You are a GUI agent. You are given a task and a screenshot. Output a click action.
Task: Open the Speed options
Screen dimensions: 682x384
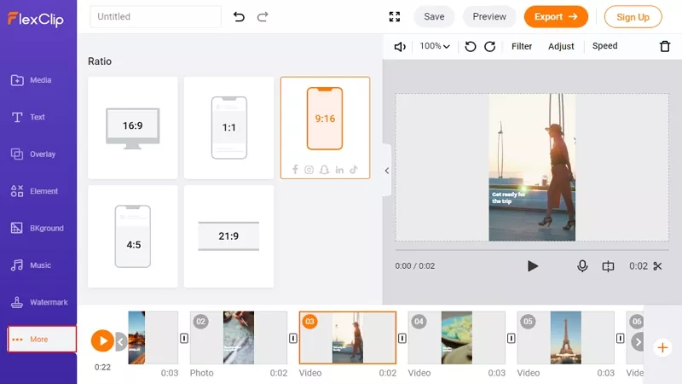604,46
